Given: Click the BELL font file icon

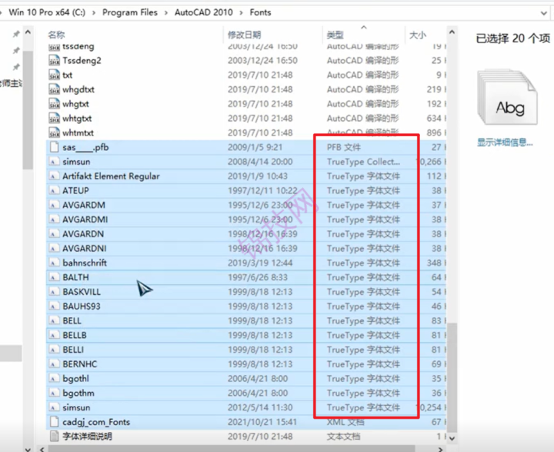Looking at the screenshot, I should [x=54, y=321].
